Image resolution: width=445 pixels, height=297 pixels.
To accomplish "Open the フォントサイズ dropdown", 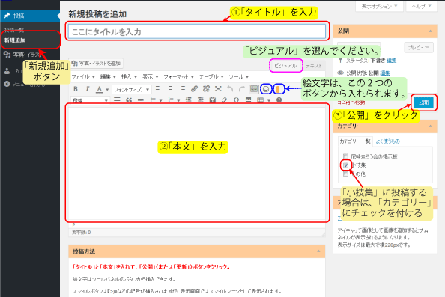I will tap(131, 89).
